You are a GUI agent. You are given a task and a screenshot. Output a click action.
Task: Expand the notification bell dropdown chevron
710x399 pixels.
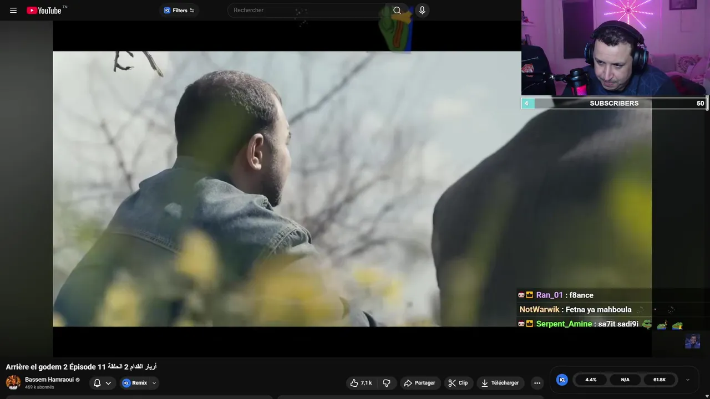coord(108,383)
